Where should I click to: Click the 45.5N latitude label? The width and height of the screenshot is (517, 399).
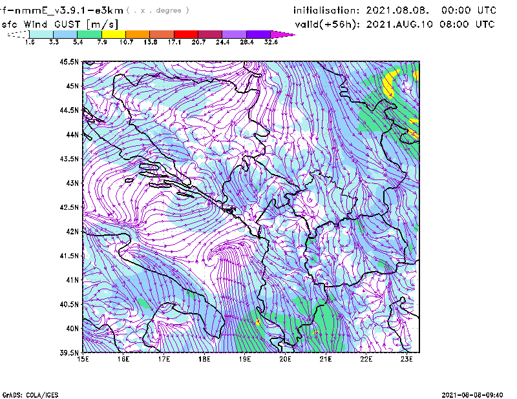70,61
